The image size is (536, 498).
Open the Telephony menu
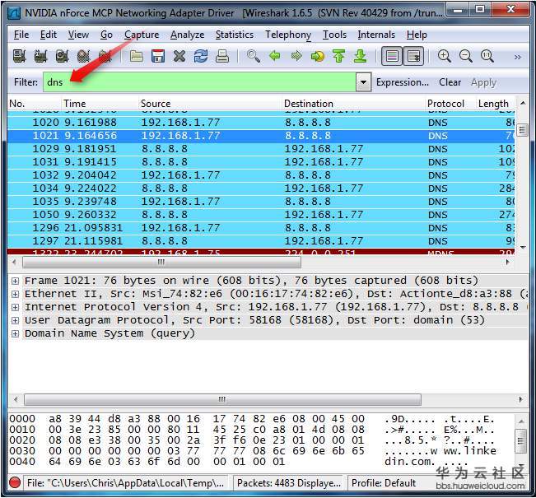(288, 35)
